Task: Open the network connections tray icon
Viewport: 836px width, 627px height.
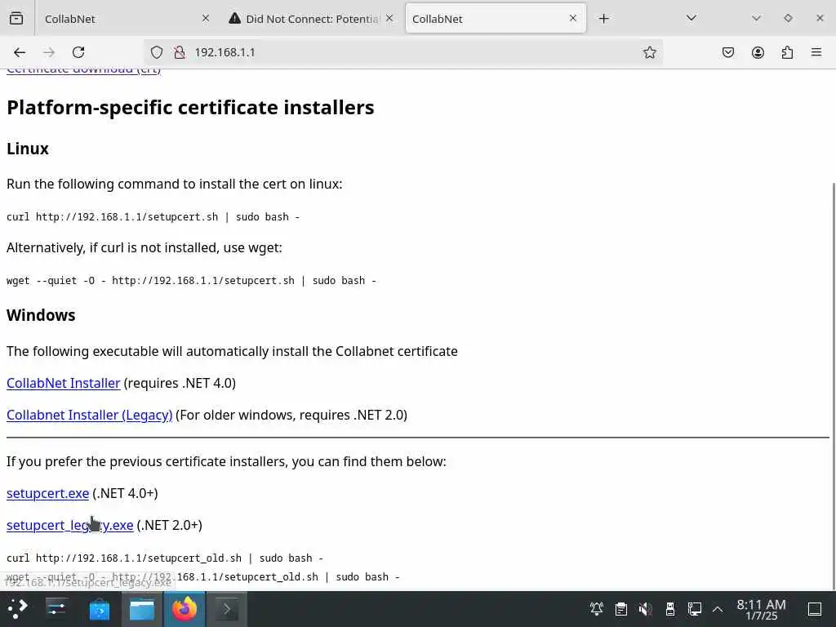Action: tap(695, 609)
